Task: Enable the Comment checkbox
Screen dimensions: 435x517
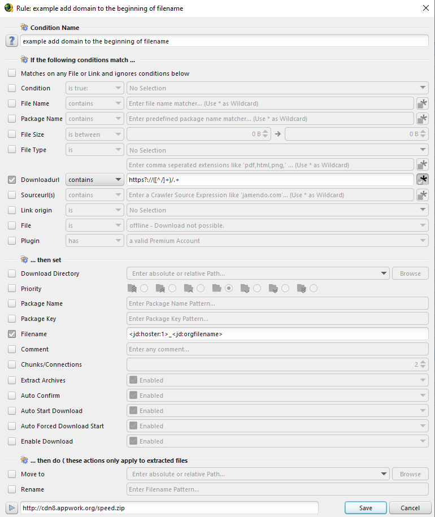Action: (12, 349)
